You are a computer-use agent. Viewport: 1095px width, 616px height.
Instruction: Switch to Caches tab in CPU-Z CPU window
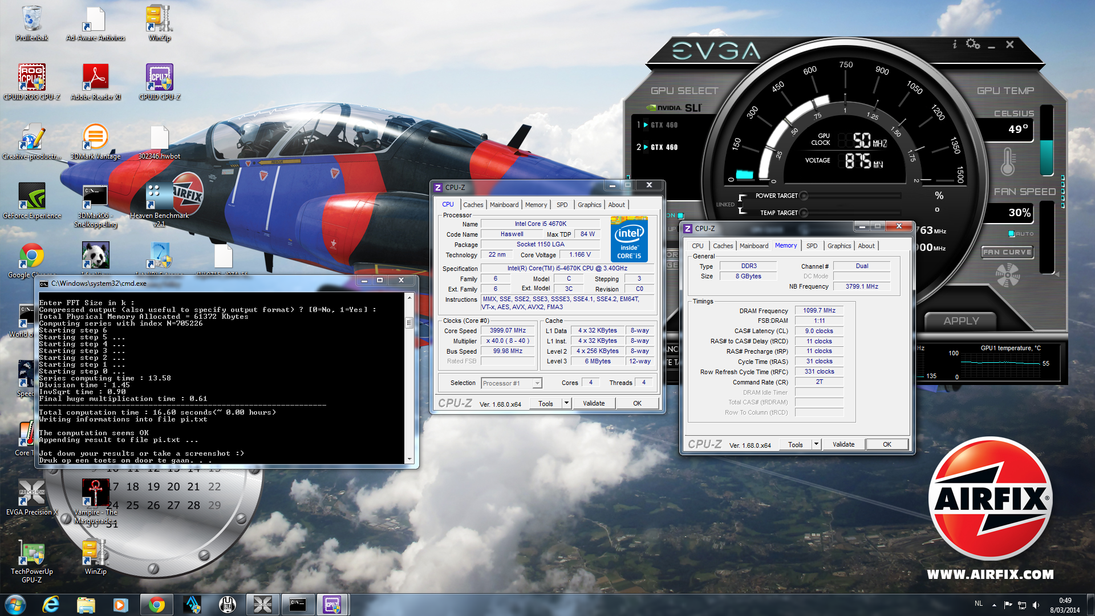point(473,205)
